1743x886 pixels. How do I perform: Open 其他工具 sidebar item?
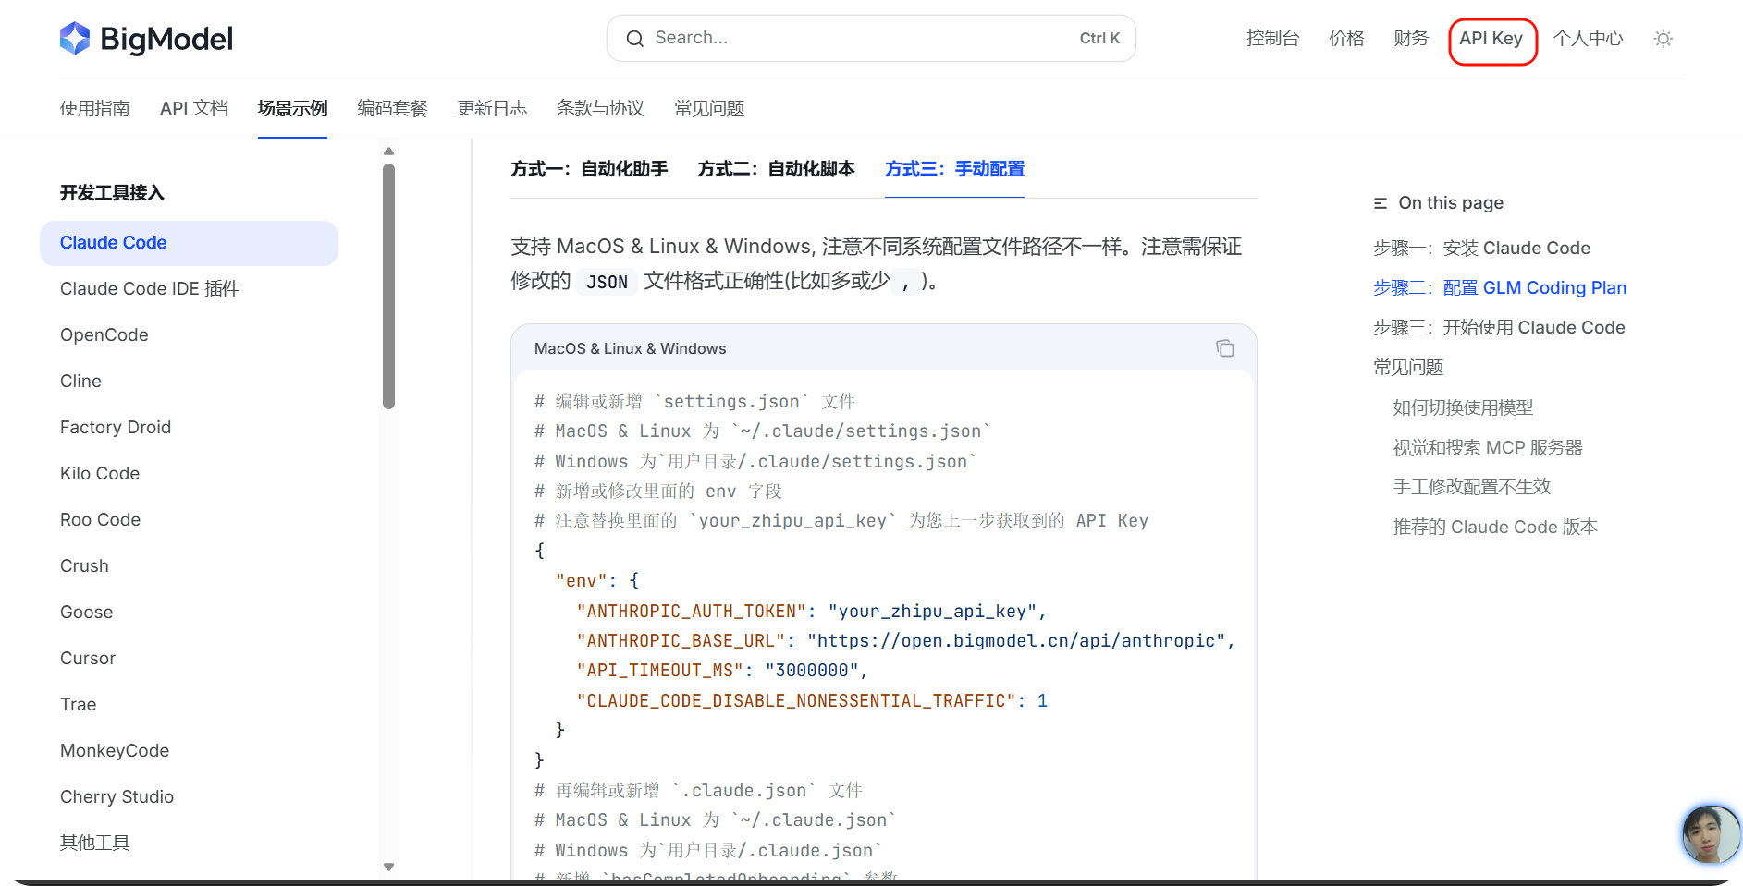coord(95,844)
